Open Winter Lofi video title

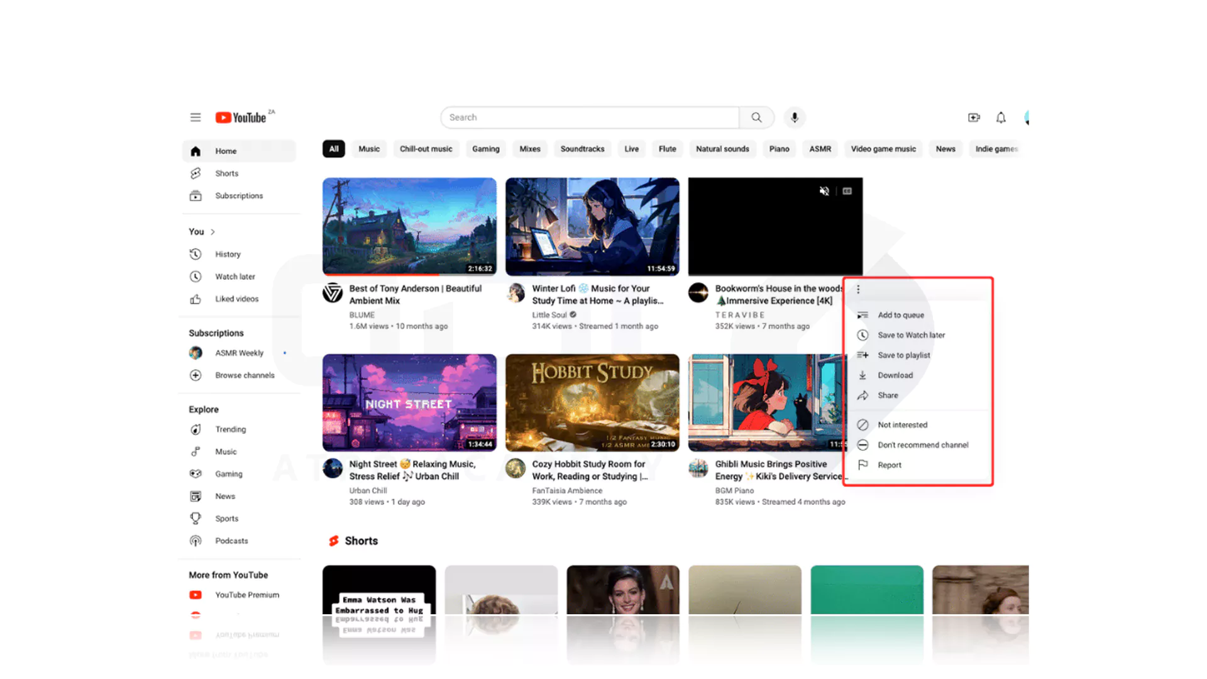(x=598, y=295)
